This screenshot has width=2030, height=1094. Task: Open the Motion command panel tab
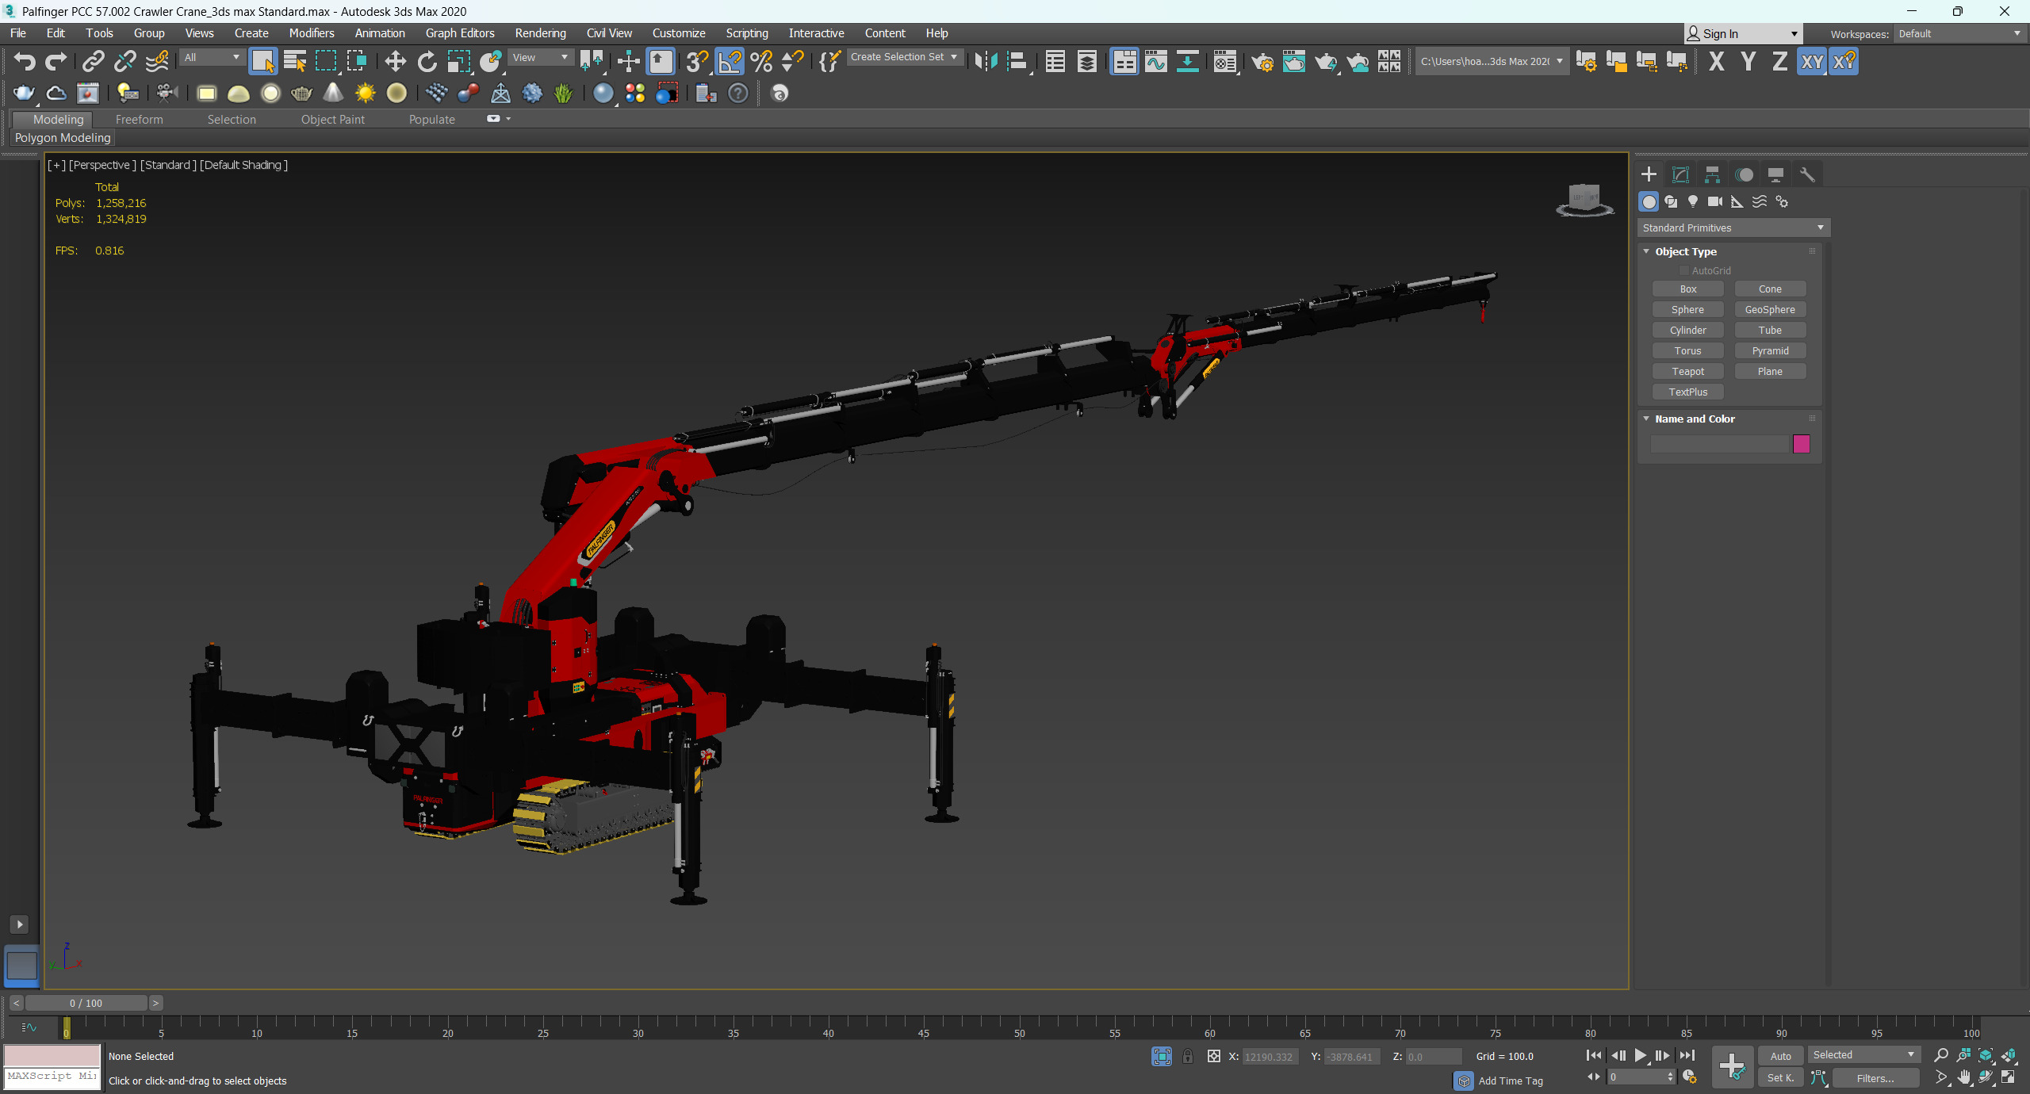1745,174
